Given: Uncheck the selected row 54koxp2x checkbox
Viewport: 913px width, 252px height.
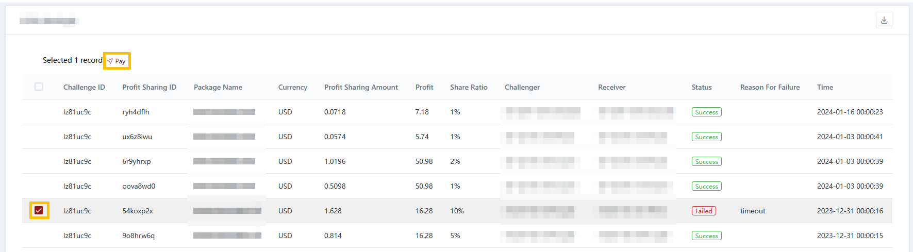Looking at the screenshot, I should click(x=39, y=210).
